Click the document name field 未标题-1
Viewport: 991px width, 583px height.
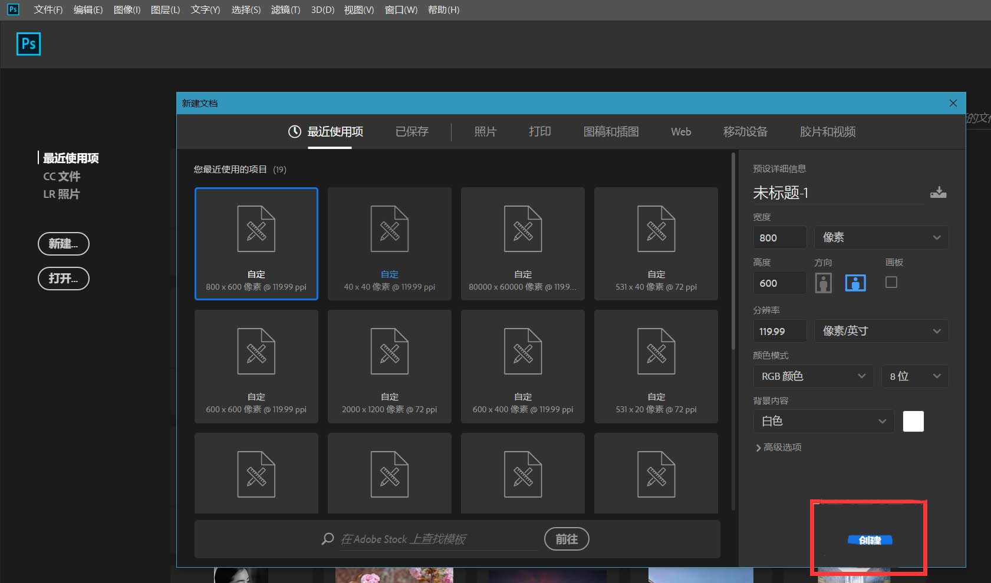(837, 193)
